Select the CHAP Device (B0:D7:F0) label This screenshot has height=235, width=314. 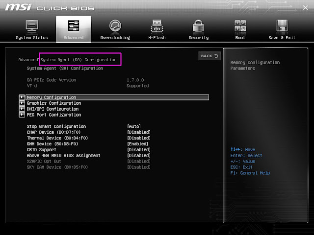click(53, 132)
